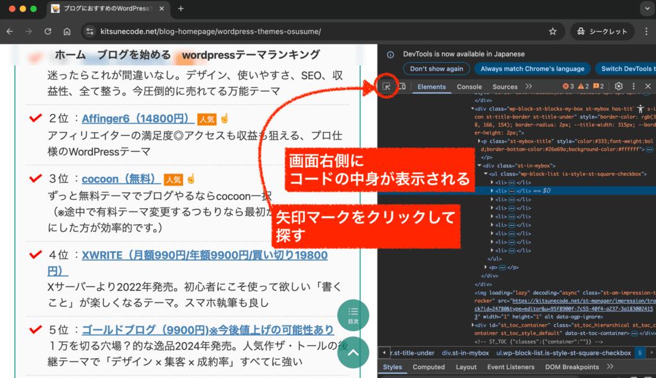Close the DevTools panel
The image size is (656, 378).
click(x=648, y=86)
